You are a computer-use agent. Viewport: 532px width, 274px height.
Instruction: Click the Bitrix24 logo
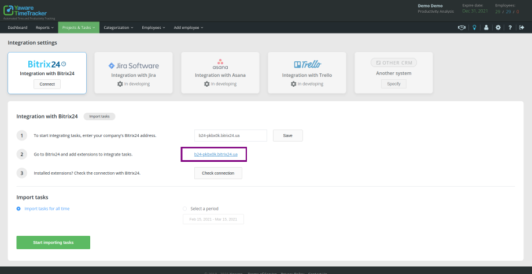47,64
